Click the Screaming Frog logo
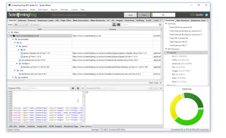Screen dimensions: 226x138 [22, 15]
